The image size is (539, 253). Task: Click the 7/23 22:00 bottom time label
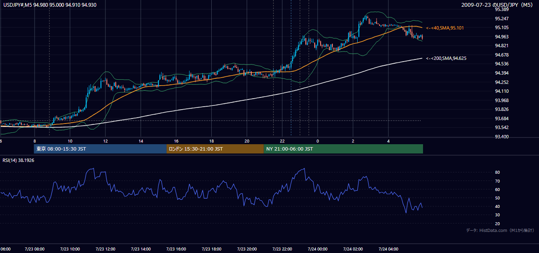(x=283, y=249)
